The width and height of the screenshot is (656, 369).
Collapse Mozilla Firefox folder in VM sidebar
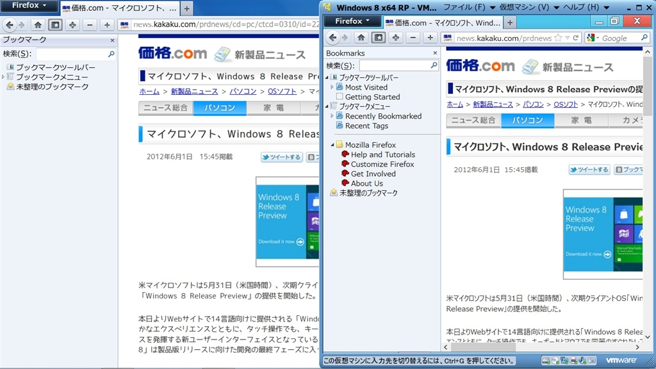click(332, 145)
